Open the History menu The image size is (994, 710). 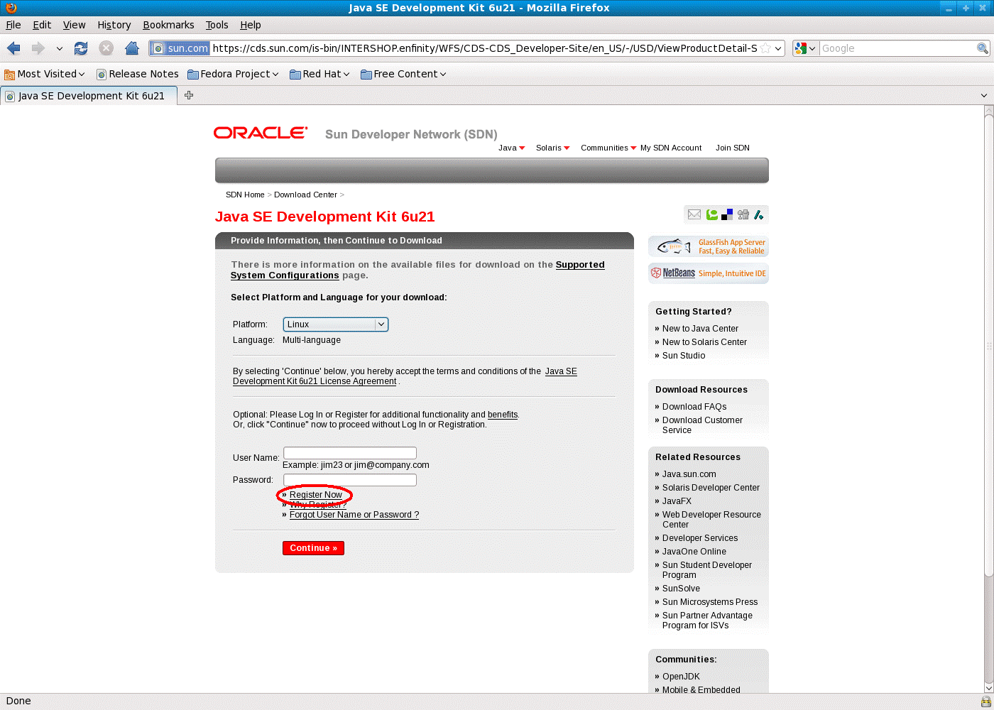coord(114,25)
